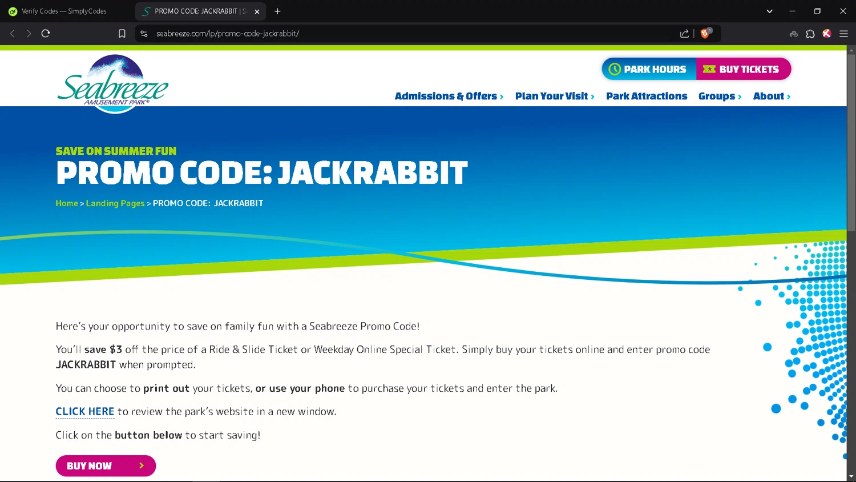
Task: Click the red extension icon in toolbar
Action: [x=826, y=34]
